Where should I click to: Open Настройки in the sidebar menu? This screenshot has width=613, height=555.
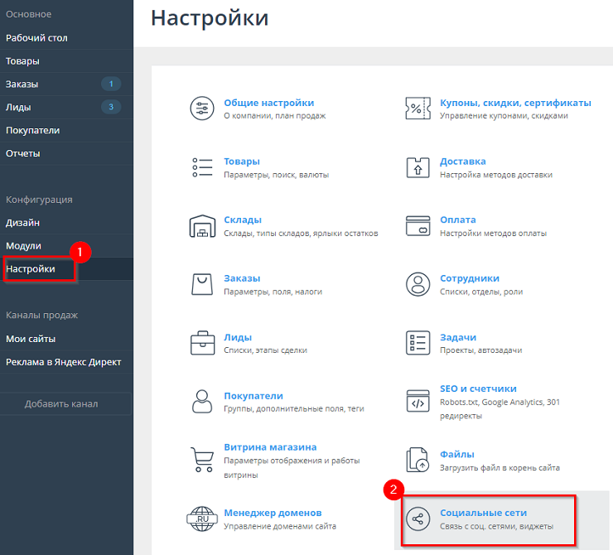(31, 269)
